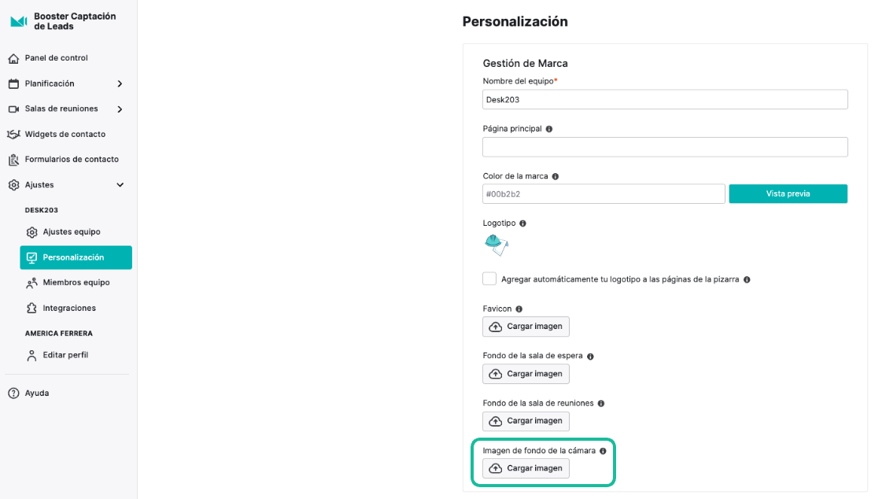Click the info icon beside Página principal

549,129
